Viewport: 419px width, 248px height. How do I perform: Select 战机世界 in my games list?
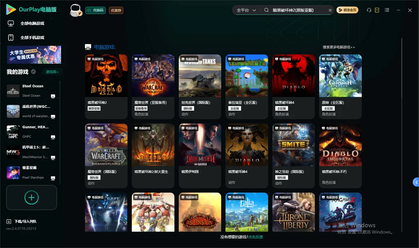pos(31,111)
